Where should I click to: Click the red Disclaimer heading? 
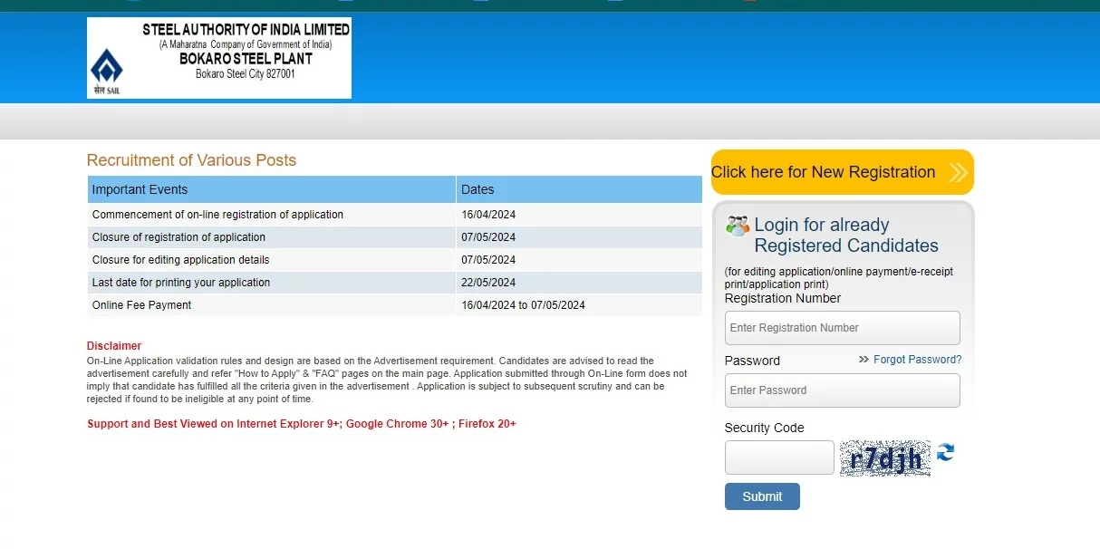(114, 346)
